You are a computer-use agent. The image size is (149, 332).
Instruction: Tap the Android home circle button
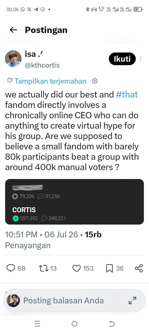[74, 323]
